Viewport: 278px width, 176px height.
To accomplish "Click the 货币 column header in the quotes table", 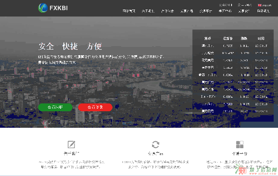I will tap(207, 38).
